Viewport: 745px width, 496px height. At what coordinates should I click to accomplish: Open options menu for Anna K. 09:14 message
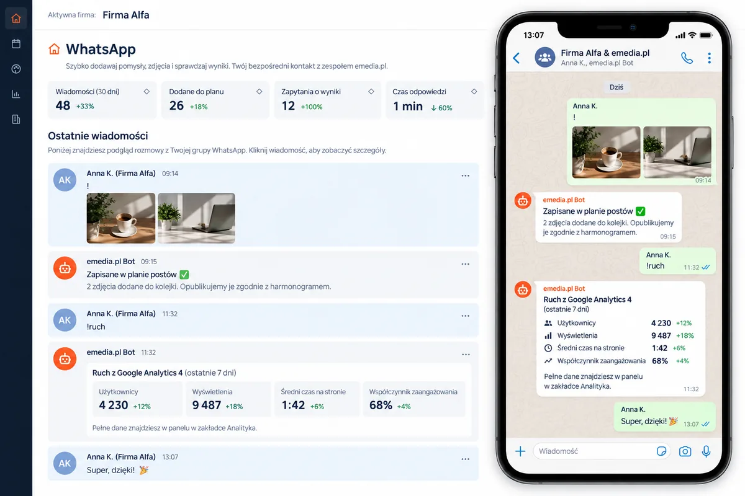466,175
